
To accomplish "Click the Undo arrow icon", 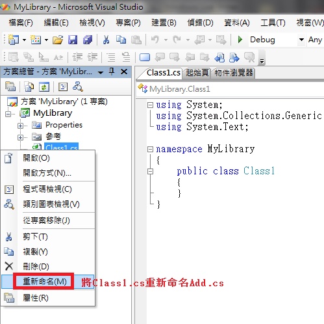I will coord(155,40).
